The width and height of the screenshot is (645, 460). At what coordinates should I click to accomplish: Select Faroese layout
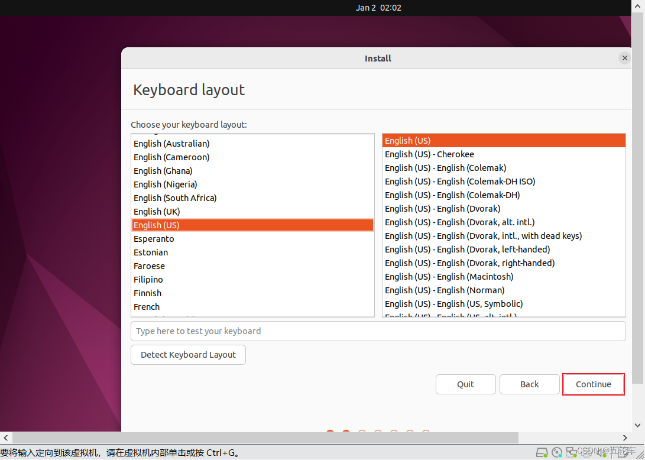(x=252, y=266)
